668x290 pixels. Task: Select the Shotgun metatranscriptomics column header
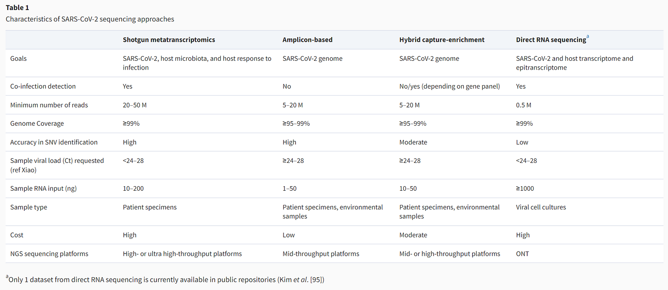coord(169,40)
